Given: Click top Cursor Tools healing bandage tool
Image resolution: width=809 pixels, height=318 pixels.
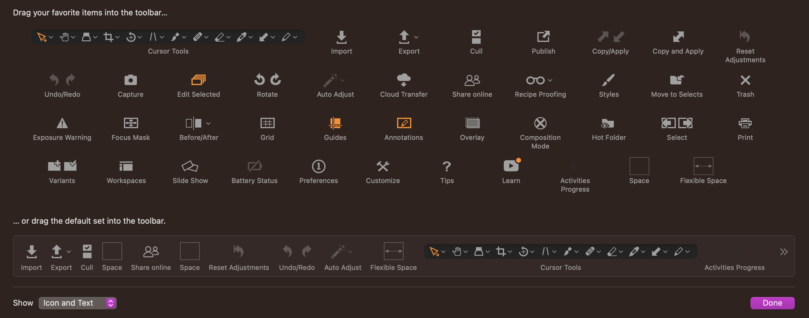Looking at the screenshot, I should (x=197, y=37).
